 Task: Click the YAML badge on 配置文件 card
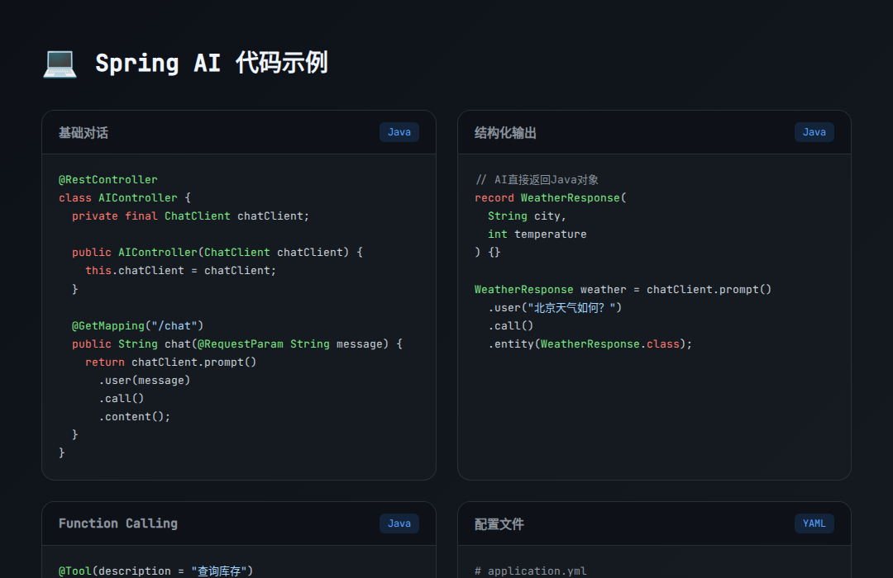(814, 524)
